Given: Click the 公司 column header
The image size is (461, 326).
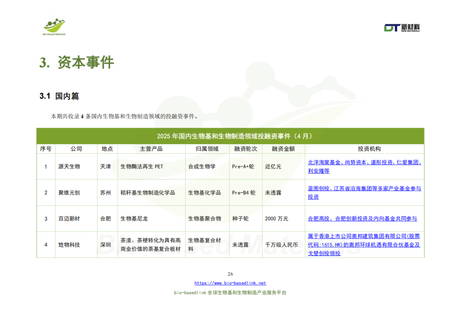Looking at the screenshot, I should 76,149.
